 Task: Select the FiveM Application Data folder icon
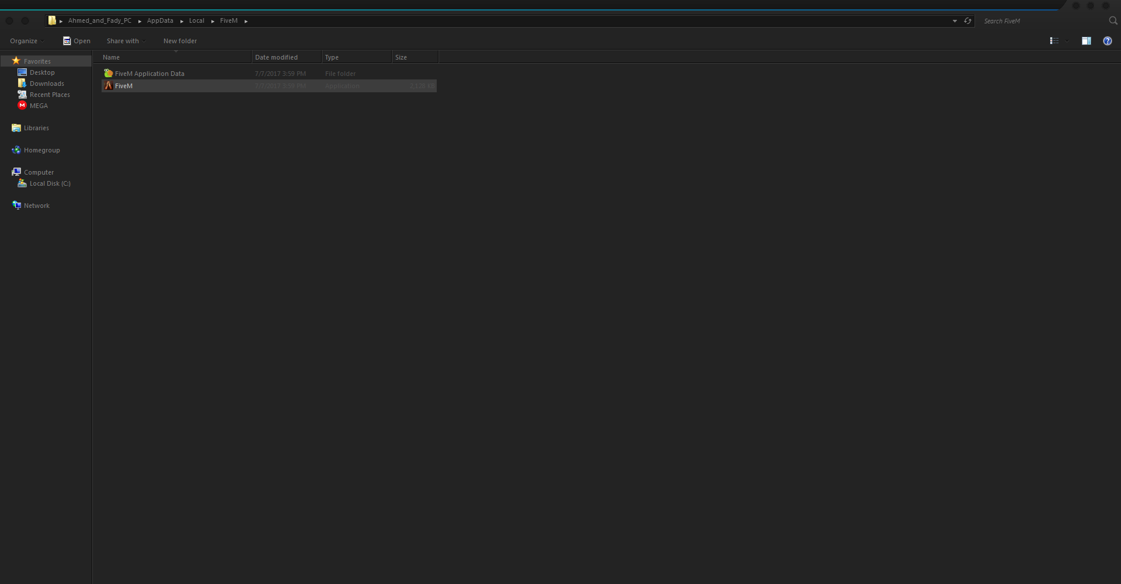(x=108, y=74)
